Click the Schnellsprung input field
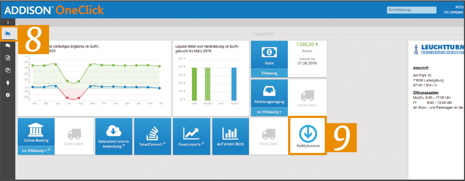Screen dimensions: 465x181 tap(411, 10)
